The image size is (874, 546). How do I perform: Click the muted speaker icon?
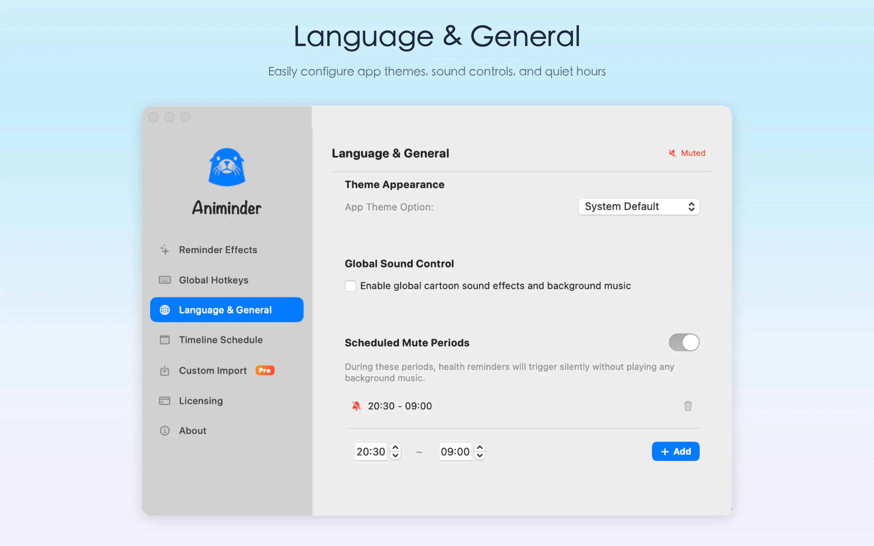pyautogui.click(x=672, y=153)
